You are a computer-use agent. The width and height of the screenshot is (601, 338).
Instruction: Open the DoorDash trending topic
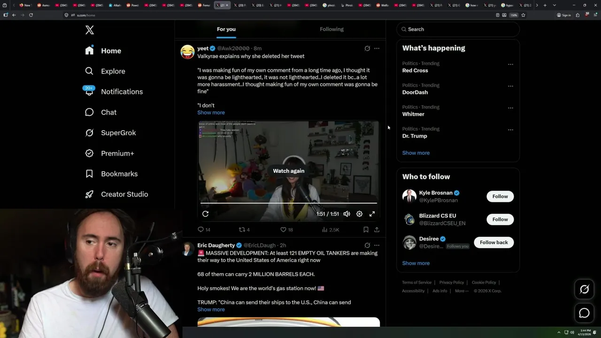(415, 92)
